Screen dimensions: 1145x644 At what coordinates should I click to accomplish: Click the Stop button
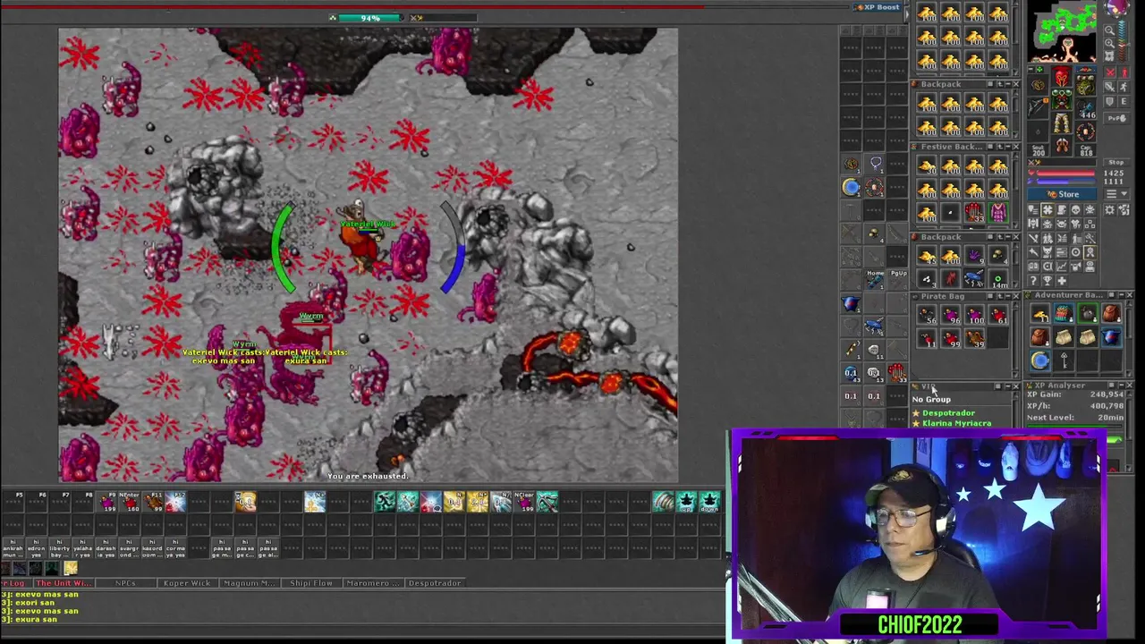(1116, 163)
